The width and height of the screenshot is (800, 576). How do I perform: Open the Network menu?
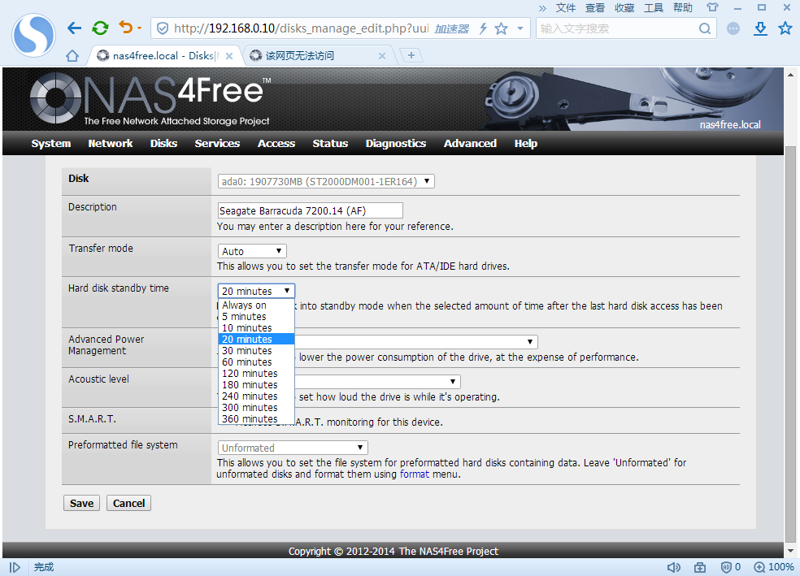pos(111,143)
